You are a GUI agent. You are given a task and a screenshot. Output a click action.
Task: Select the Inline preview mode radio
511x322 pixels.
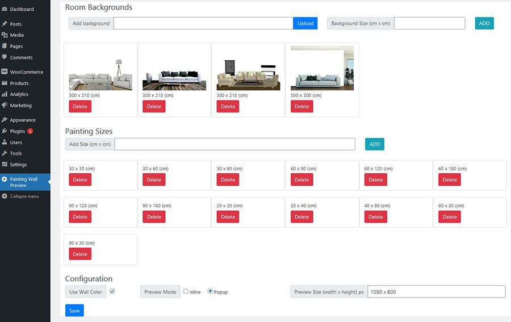tap(186, 291)
